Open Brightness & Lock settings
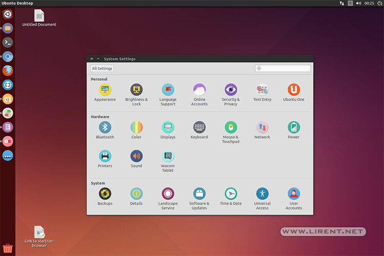The height and width of the screenshot is (256, 384). pyautogui.click(x=136, y=95)
